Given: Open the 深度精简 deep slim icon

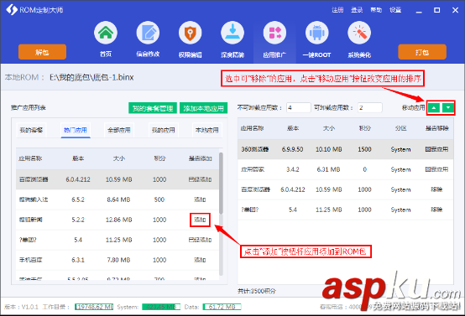Looking at the screenshot, I should coord(232,33).
